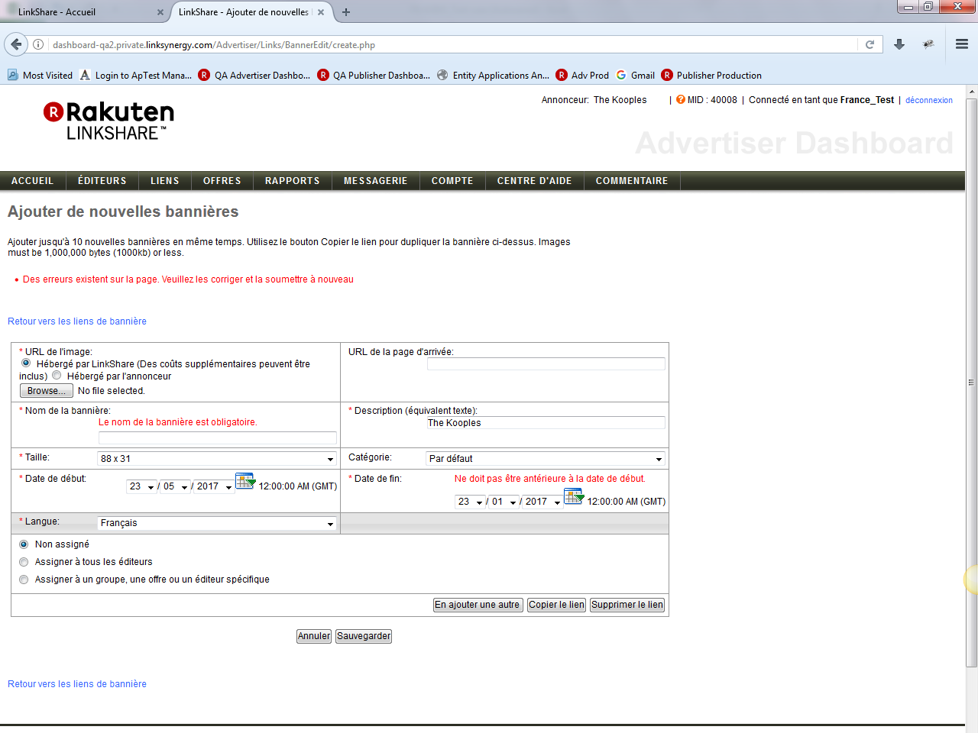978x733 pixels.
Task: Open the start date calendar picker icon
Action: click(x=244, y=481)
